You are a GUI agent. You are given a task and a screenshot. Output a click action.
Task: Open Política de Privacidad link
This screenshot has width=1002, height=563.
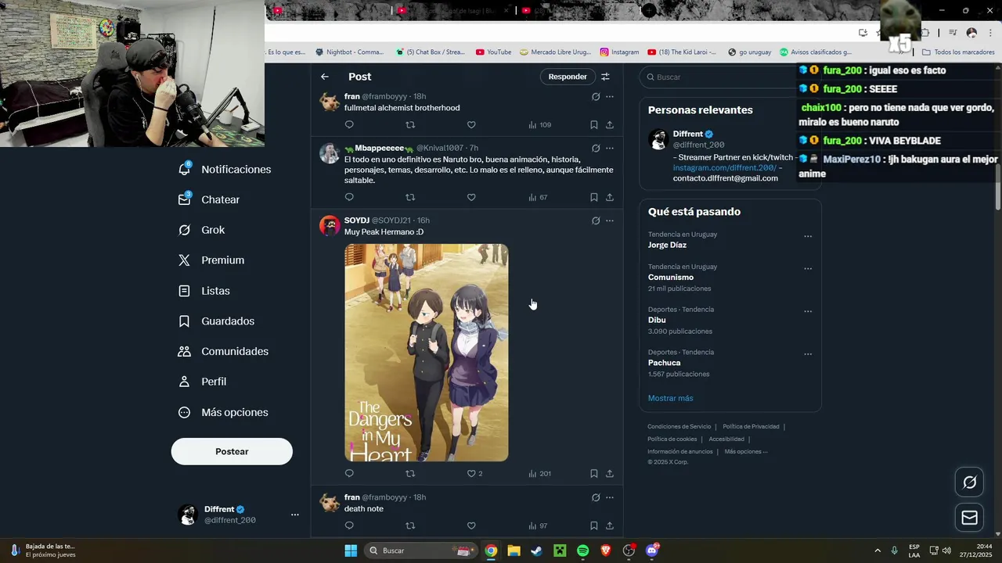(751, 426)
